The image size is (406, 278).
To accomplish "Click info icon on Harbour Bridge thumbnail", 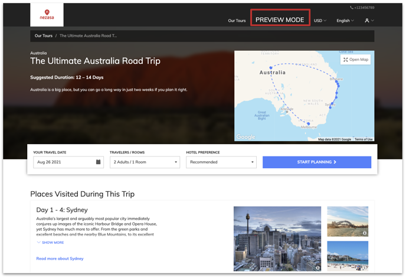I will tap(365, 233).
